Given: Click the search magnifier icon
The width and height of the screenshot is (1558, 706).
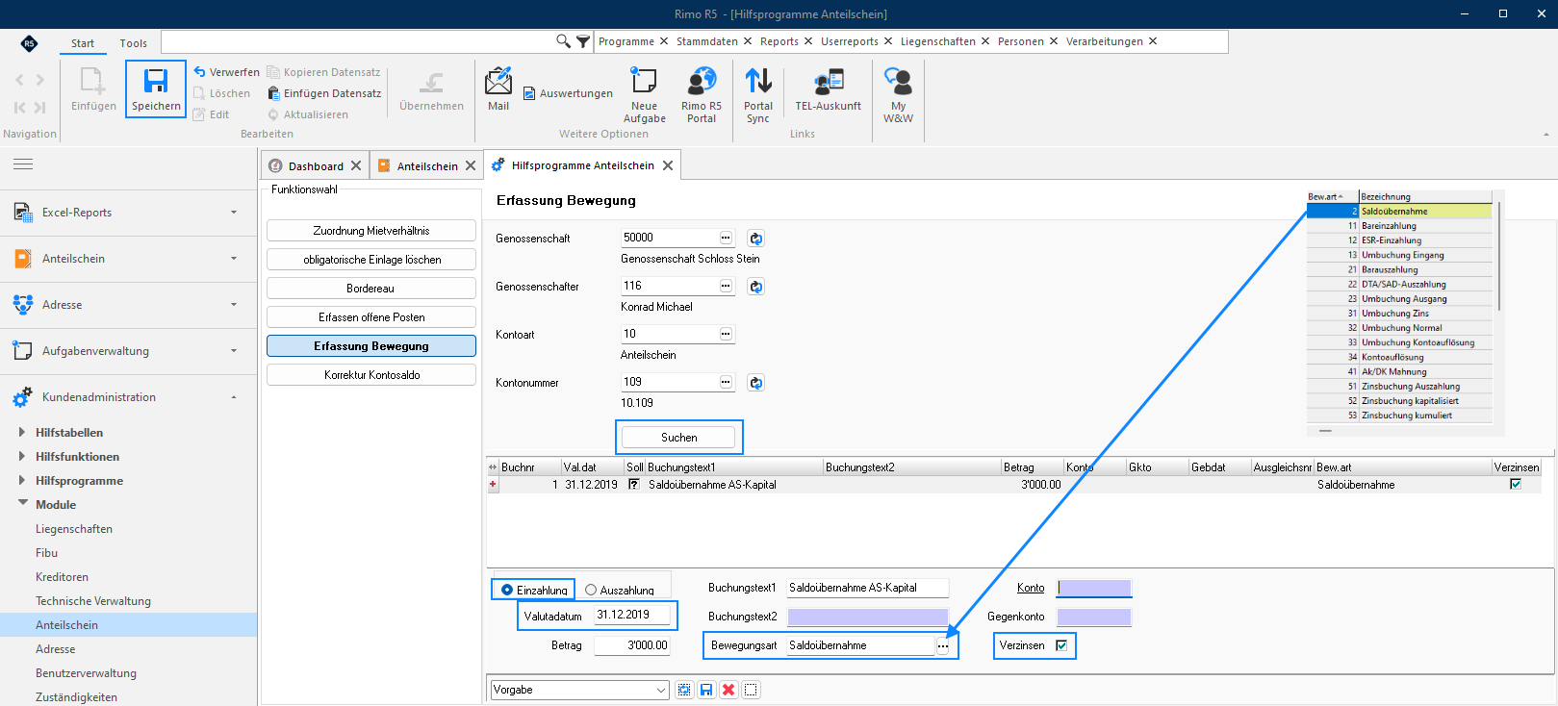Looking at the screenshot, I should pos(564,41).
